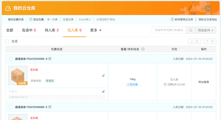
Task: Select the 已入库 tab
Action: point(74,30)
